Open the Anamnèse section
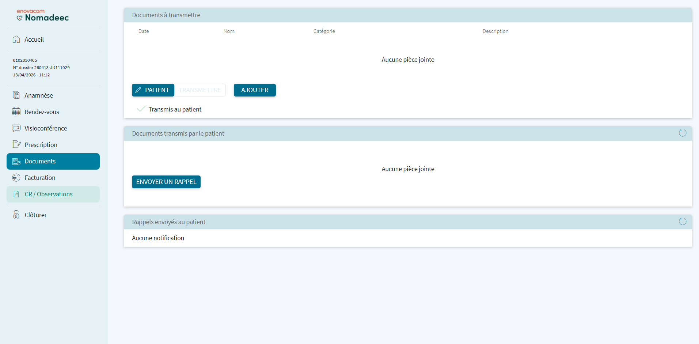The image size is (699, 344). tap(53, 95)
